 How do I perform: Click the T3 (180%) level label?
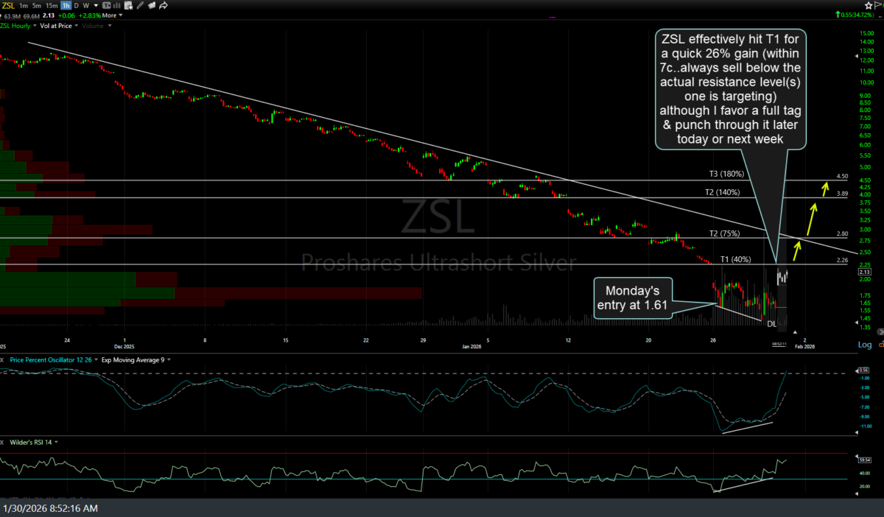pyautogui.click(x=727, y=174)
